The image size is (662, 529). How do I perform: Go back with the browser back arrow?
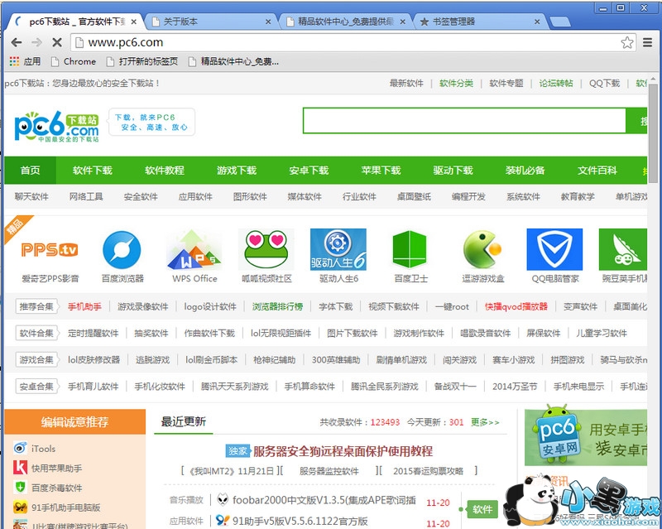[17, 42]
